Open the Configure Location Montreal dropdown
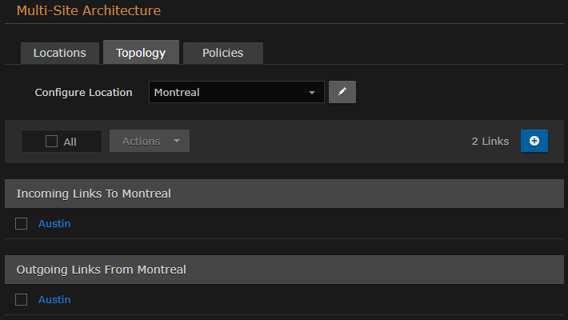 (x=236, y=92)
